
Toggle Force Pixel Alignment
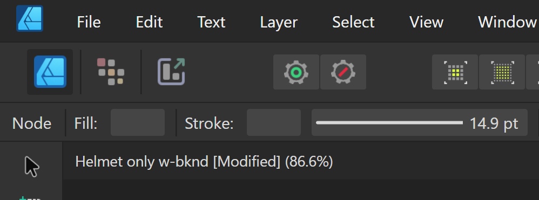click(x=455, y=72)
